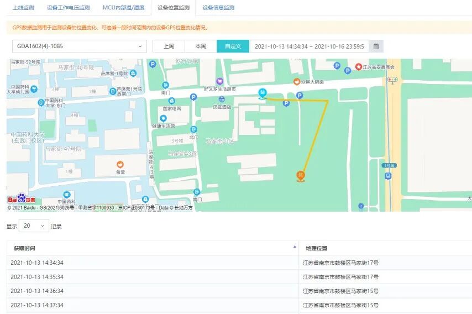The width and height of the screenshot is (472, 314).
Task: Click 汉庭酒店 hotel marker
Action: coord(222,99)
